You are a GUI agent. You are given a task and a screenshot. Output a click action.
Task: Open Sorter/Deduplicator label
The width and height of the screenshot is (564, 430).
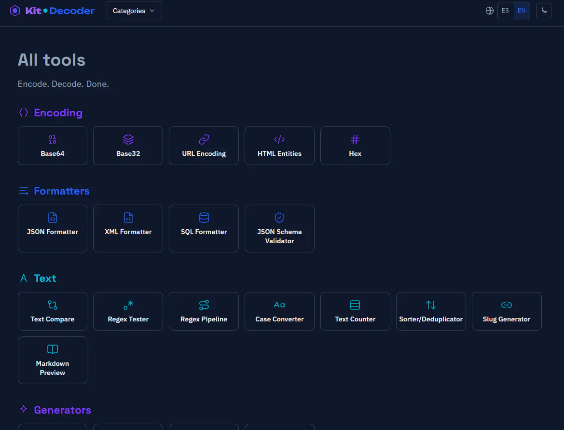tap(431, 319)
